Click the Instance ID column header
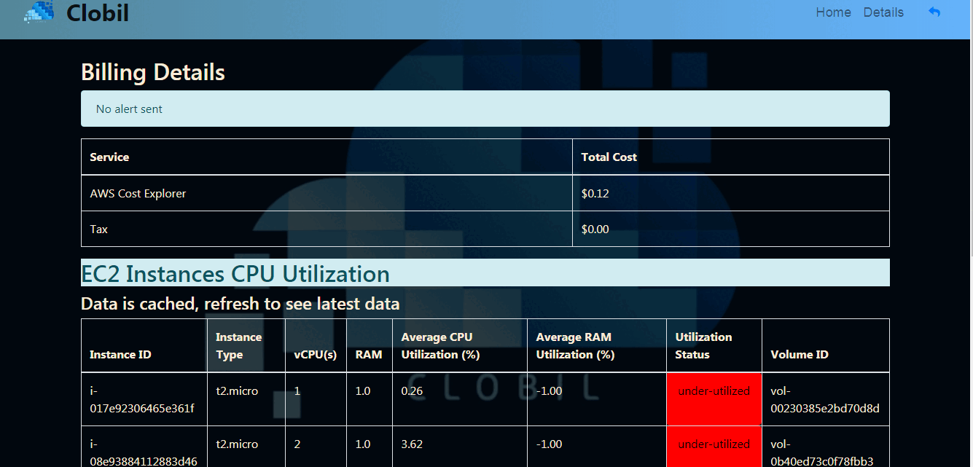Screen dimensions: 973x467 tap(120, 355)
